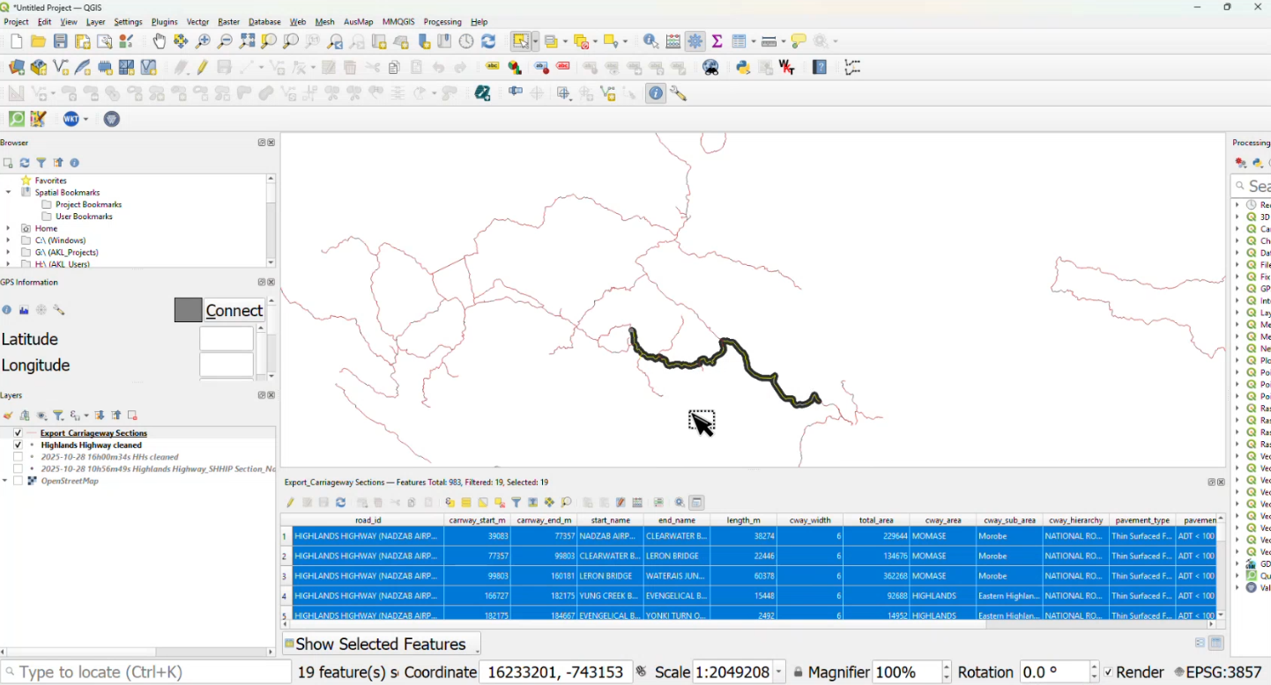The image size is (1271, 685).
Task: Click the Zoom In magnifier tool
Action: 204,41
